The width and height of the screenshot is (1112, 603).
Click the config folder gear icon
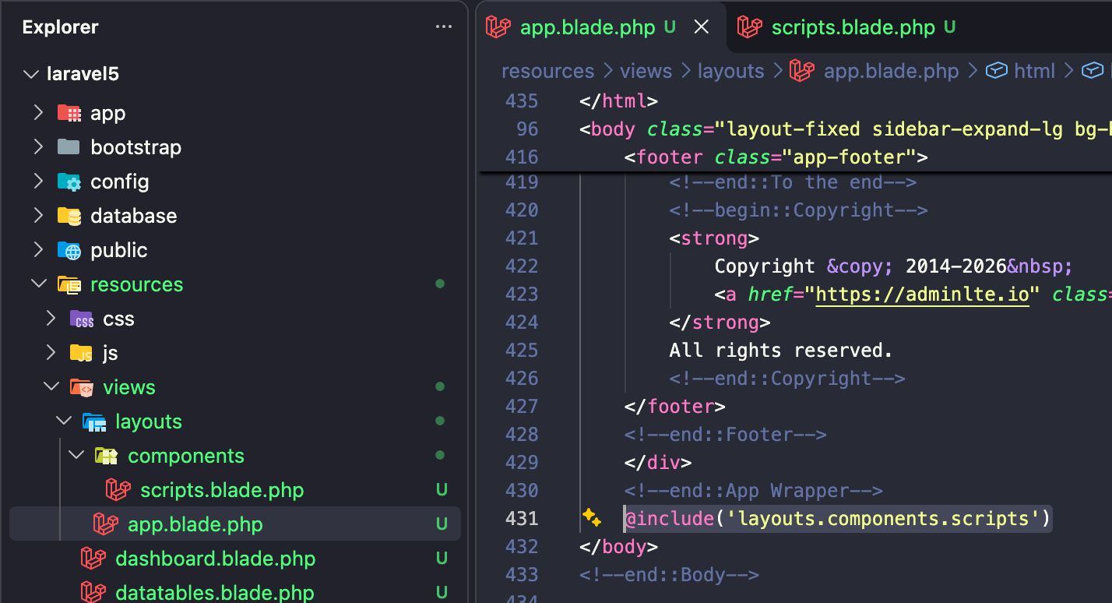69,182
